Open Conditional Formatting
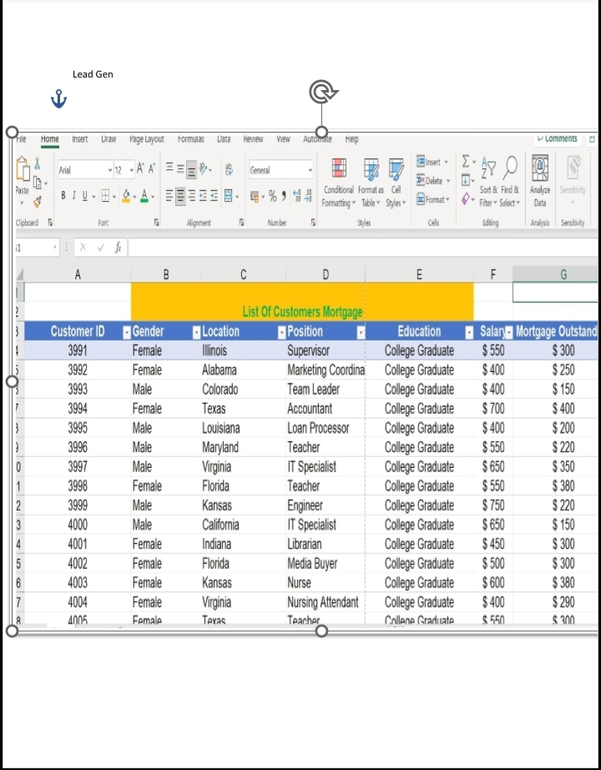 point(339,183)
